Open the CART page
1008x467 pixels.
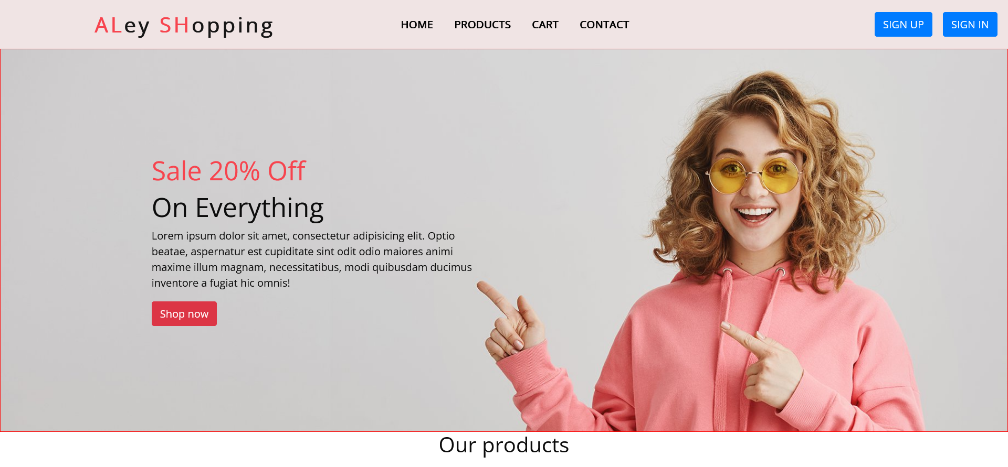point(545,25)
